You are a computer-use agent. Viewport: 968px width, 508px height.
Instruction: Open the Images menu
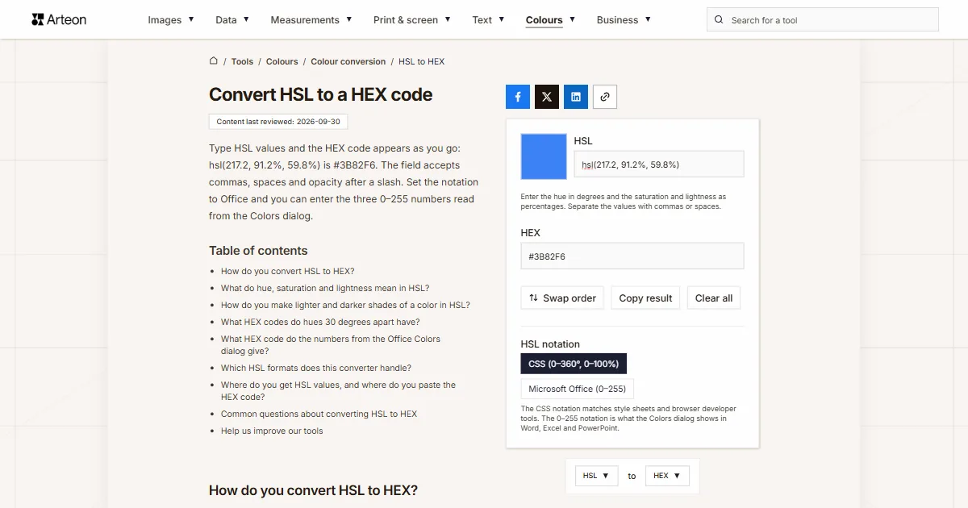coord(171,19)
